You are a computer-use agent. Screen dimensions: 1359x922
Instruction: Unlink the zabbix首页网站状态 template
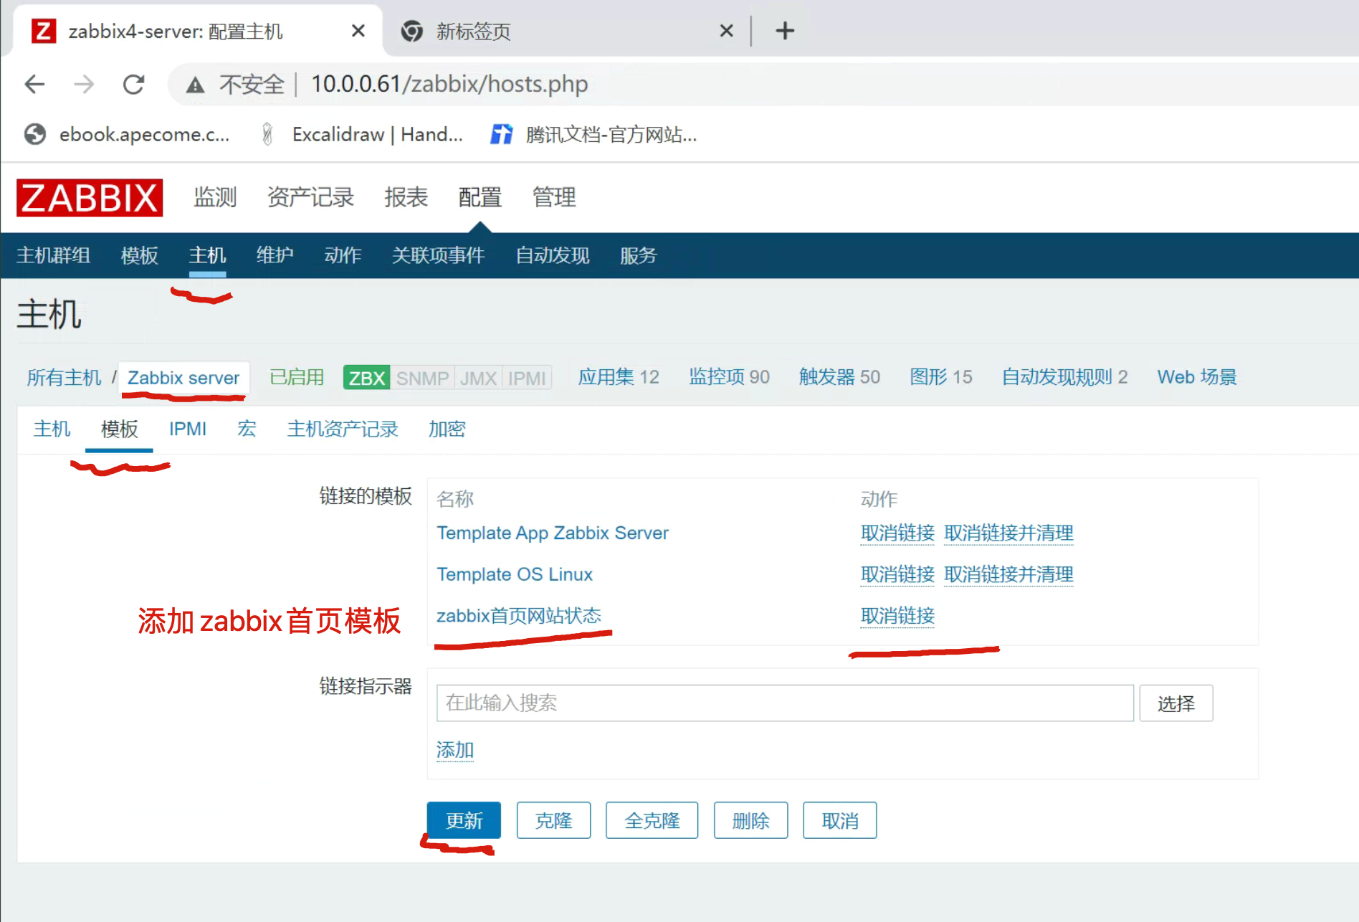897,616
